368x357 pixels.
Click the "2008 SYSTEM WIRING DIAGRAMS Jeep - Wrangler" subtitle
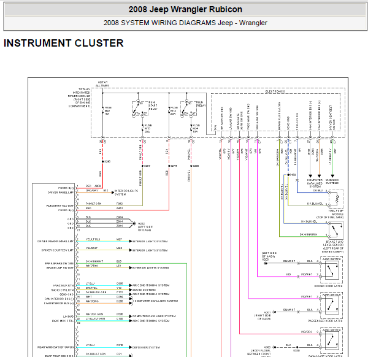coord(185,23)
